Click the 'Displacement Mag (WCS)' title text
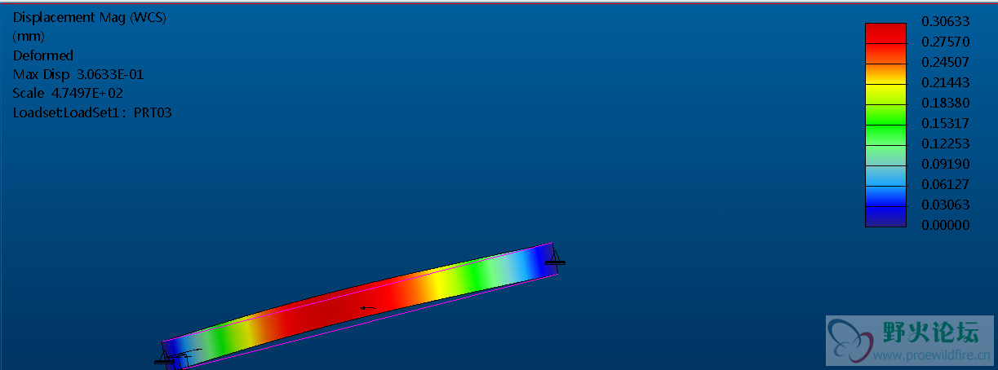The image size is (998, 370). click(90, 18)
